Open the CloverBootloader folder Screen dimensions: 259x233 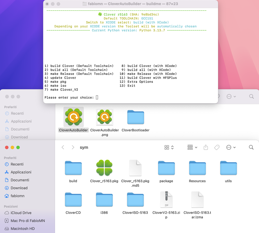[136, 117]
